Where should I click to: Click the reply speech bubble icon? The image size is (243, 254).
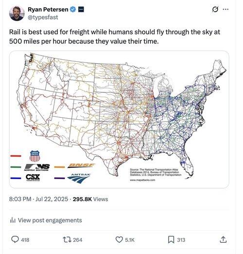pyautogui.click(x=15, y=239)
